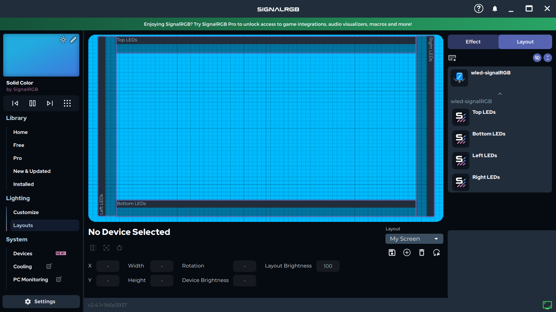Click the flip device icon
This screenshot has width=556, height=312.
(x=93, y=248)
